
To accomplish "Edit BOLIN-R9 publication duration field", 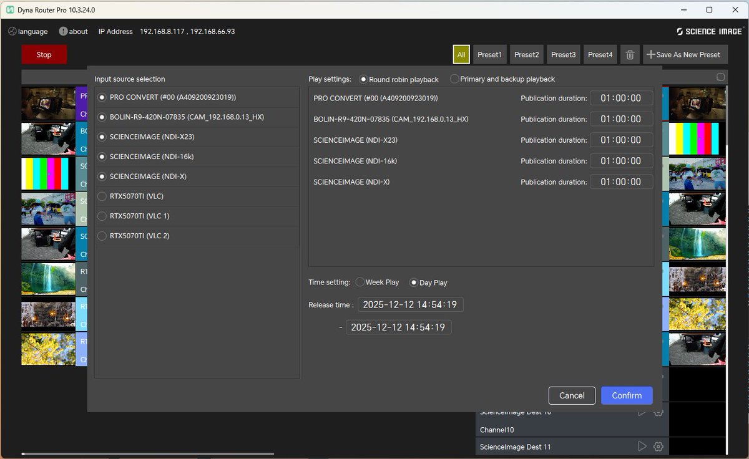I will [x=621, y=119].
